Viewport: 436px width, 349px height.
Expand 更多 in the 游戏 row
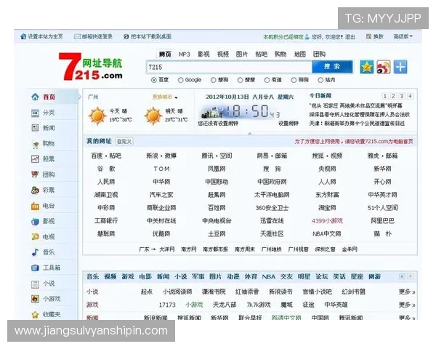[407, 305]
